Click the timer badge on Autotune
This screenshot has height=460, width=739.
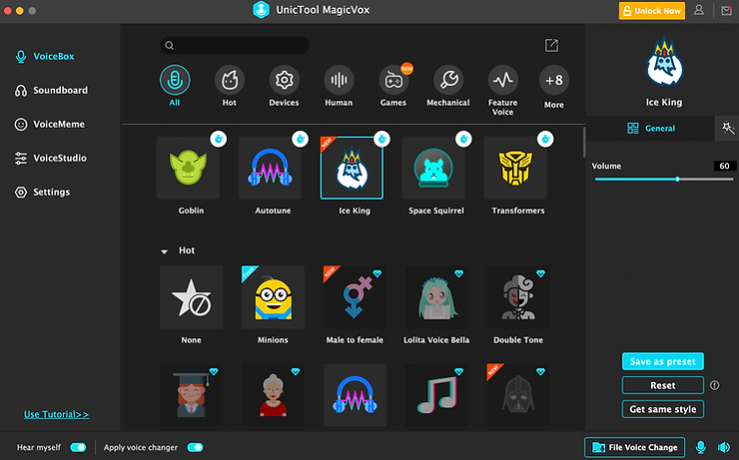[301, 139]
